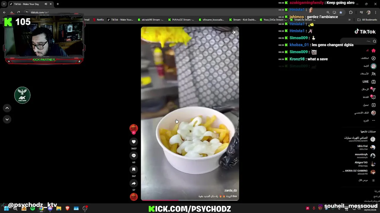Image resolution: width=380 pixels, height=213 pixels.
Task: Open the Netflix bookmark
Action: (98, 20)
